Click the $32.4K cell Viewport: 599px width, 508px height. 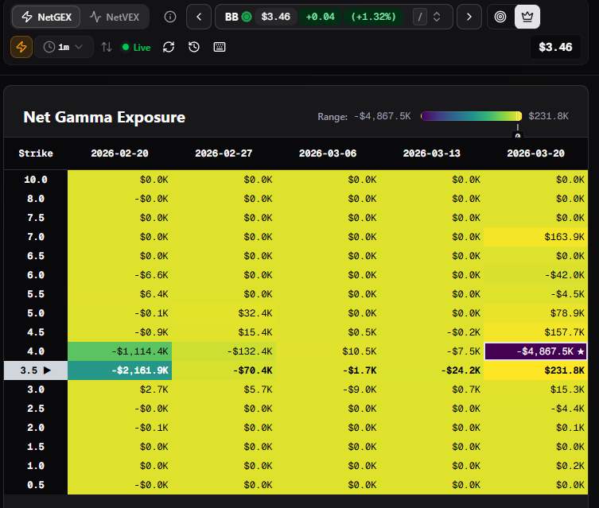click(x=224, y=313)
